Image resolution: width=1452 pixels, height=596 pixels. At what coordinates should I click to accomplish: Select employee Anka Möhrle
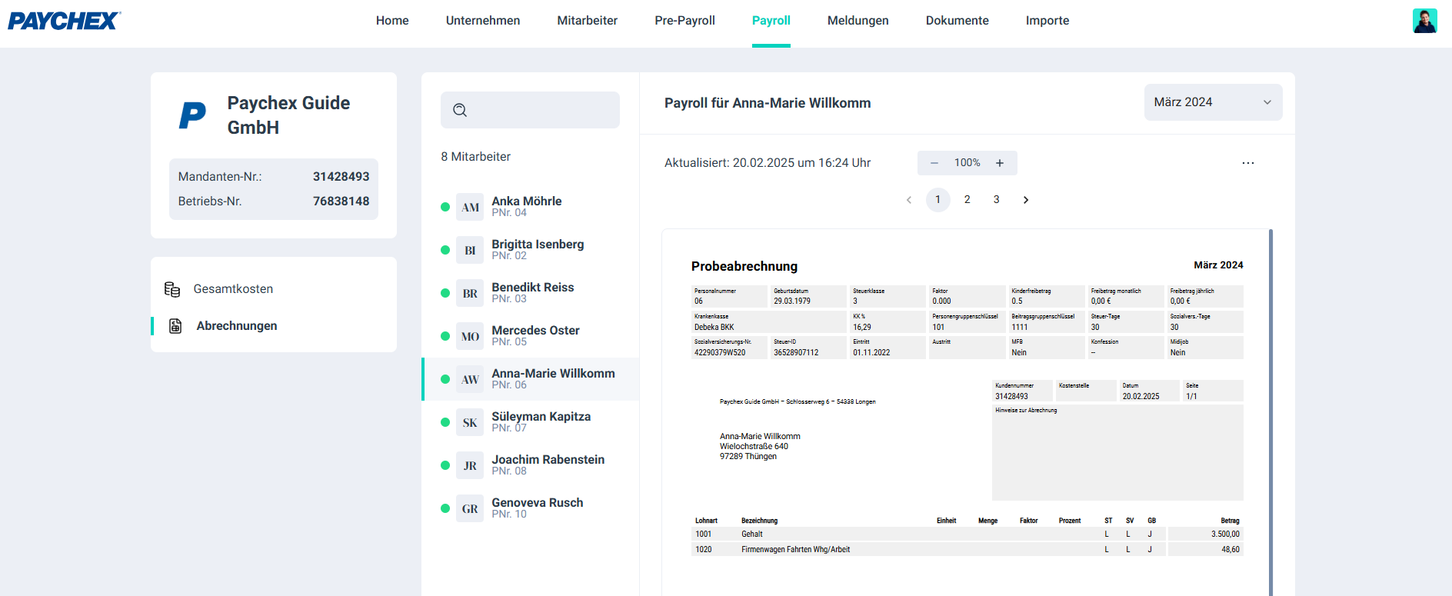(x=531, y=207)
